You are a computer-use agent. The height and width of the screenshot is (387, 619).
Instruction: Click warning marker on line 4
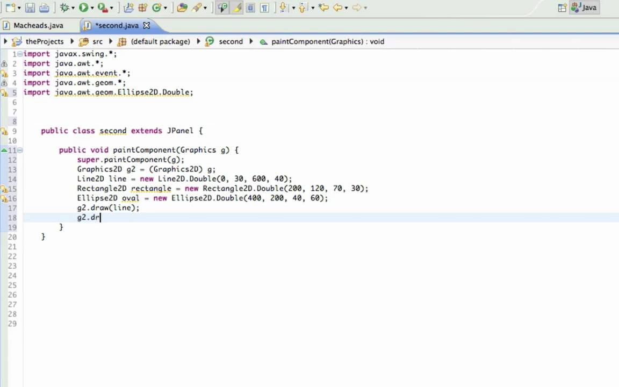pyautogui.click(x=4, y=83)
